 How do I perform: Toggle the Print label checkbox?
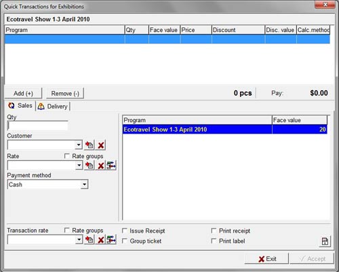(214, 241)
